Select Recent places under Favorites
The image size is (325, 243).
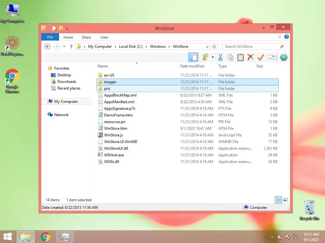69,88
